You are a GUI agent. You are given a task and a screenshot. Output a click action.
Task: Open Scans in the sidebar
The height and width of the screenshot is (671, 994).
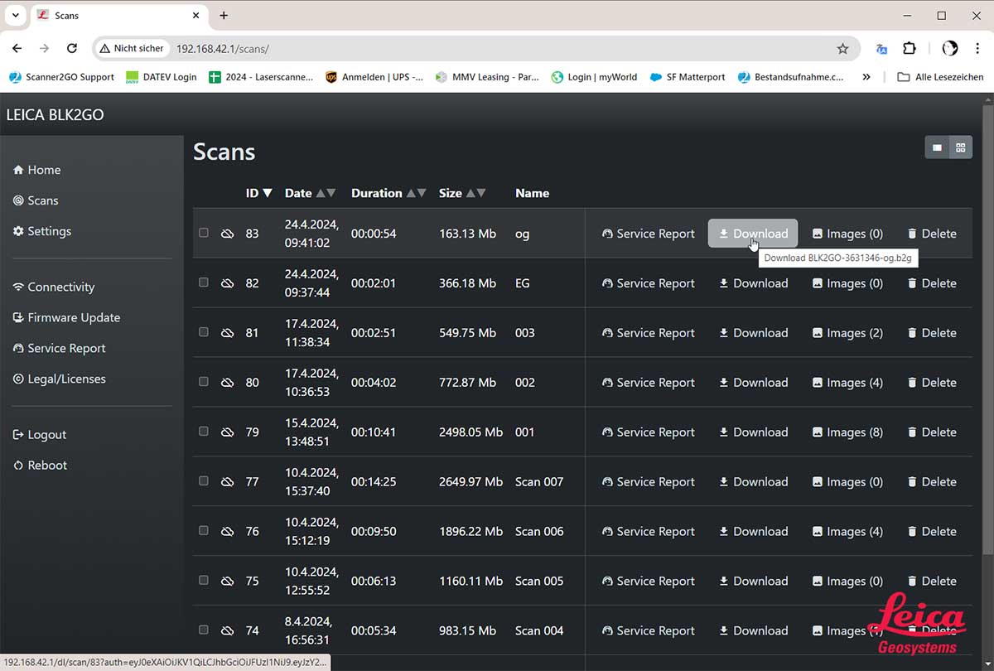(x=36, y=200)
